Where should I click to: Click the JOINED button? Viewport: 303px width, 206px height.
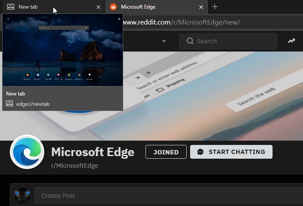[166, 152]
